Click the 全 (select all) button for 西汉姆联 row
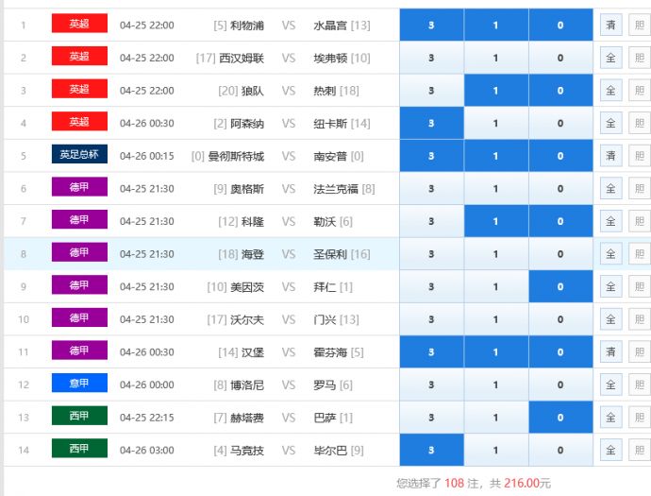651x496 pixels. tap(610, 58)
